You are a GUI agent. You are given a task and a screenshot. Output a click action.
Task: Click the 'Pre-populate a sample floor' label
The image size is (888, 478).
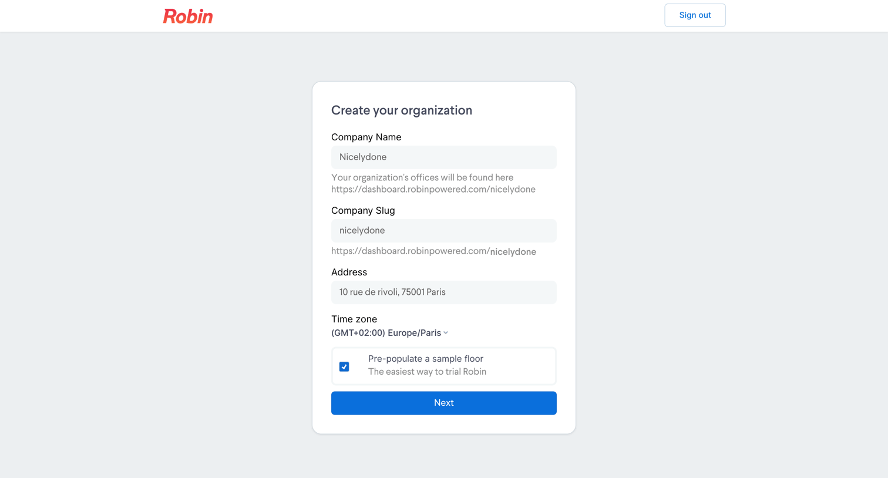pyautogui.click(x=426, y=359)
